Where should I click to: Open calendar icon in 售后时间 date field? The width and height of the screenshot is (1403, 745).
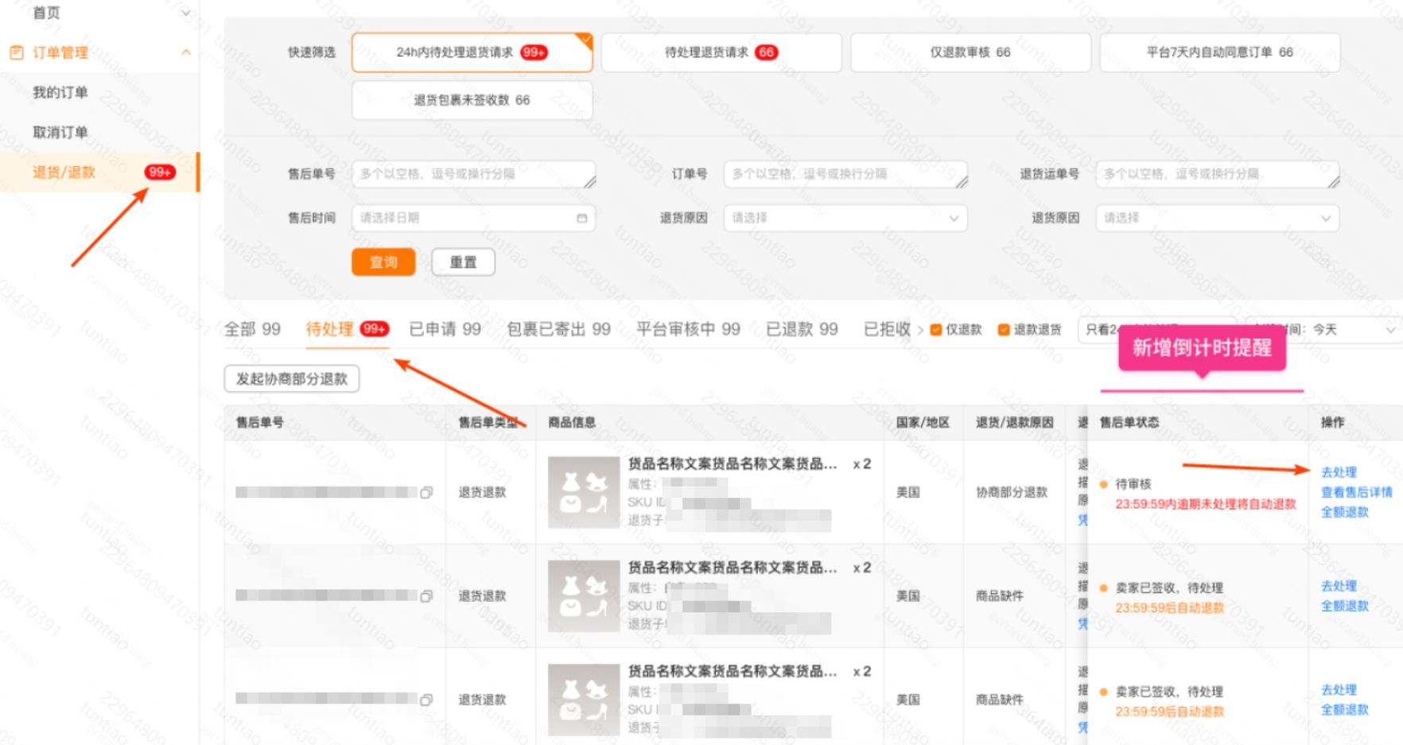point(581,218)
